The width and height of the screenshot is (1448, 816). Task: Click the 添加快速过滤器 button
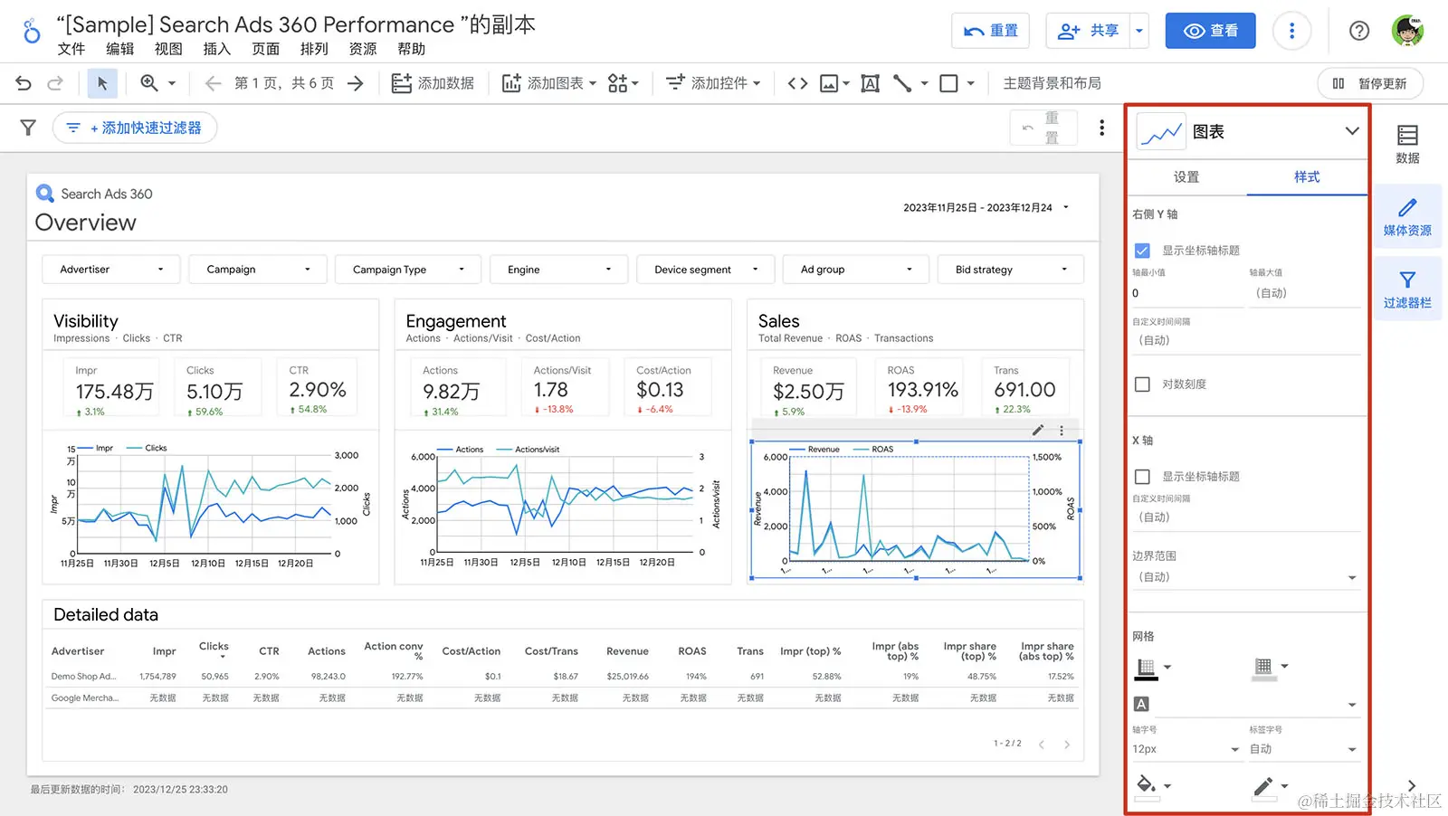[x=135, y=128]
